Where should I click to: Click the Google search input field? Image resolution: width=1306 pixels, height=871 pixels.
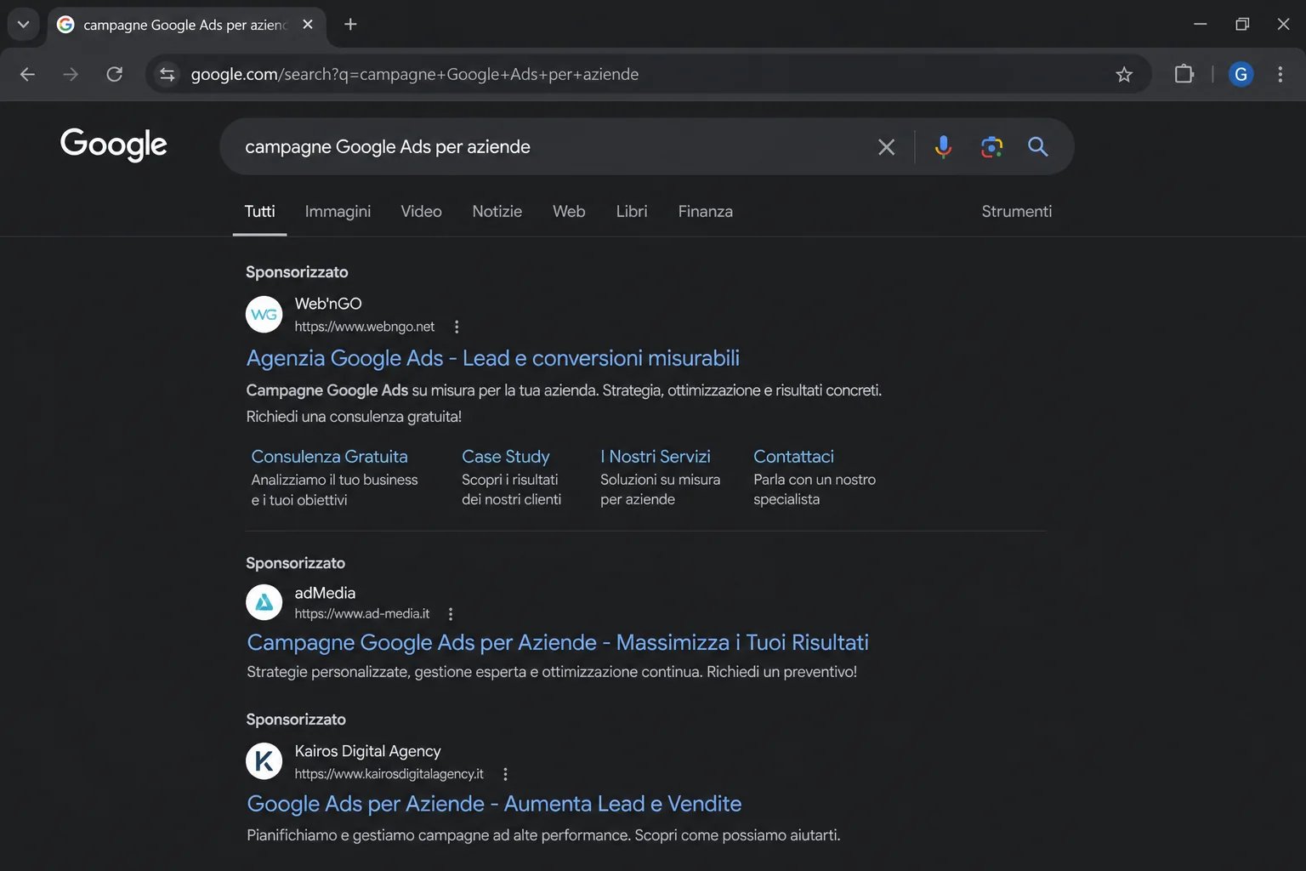[x=553, y=146]
